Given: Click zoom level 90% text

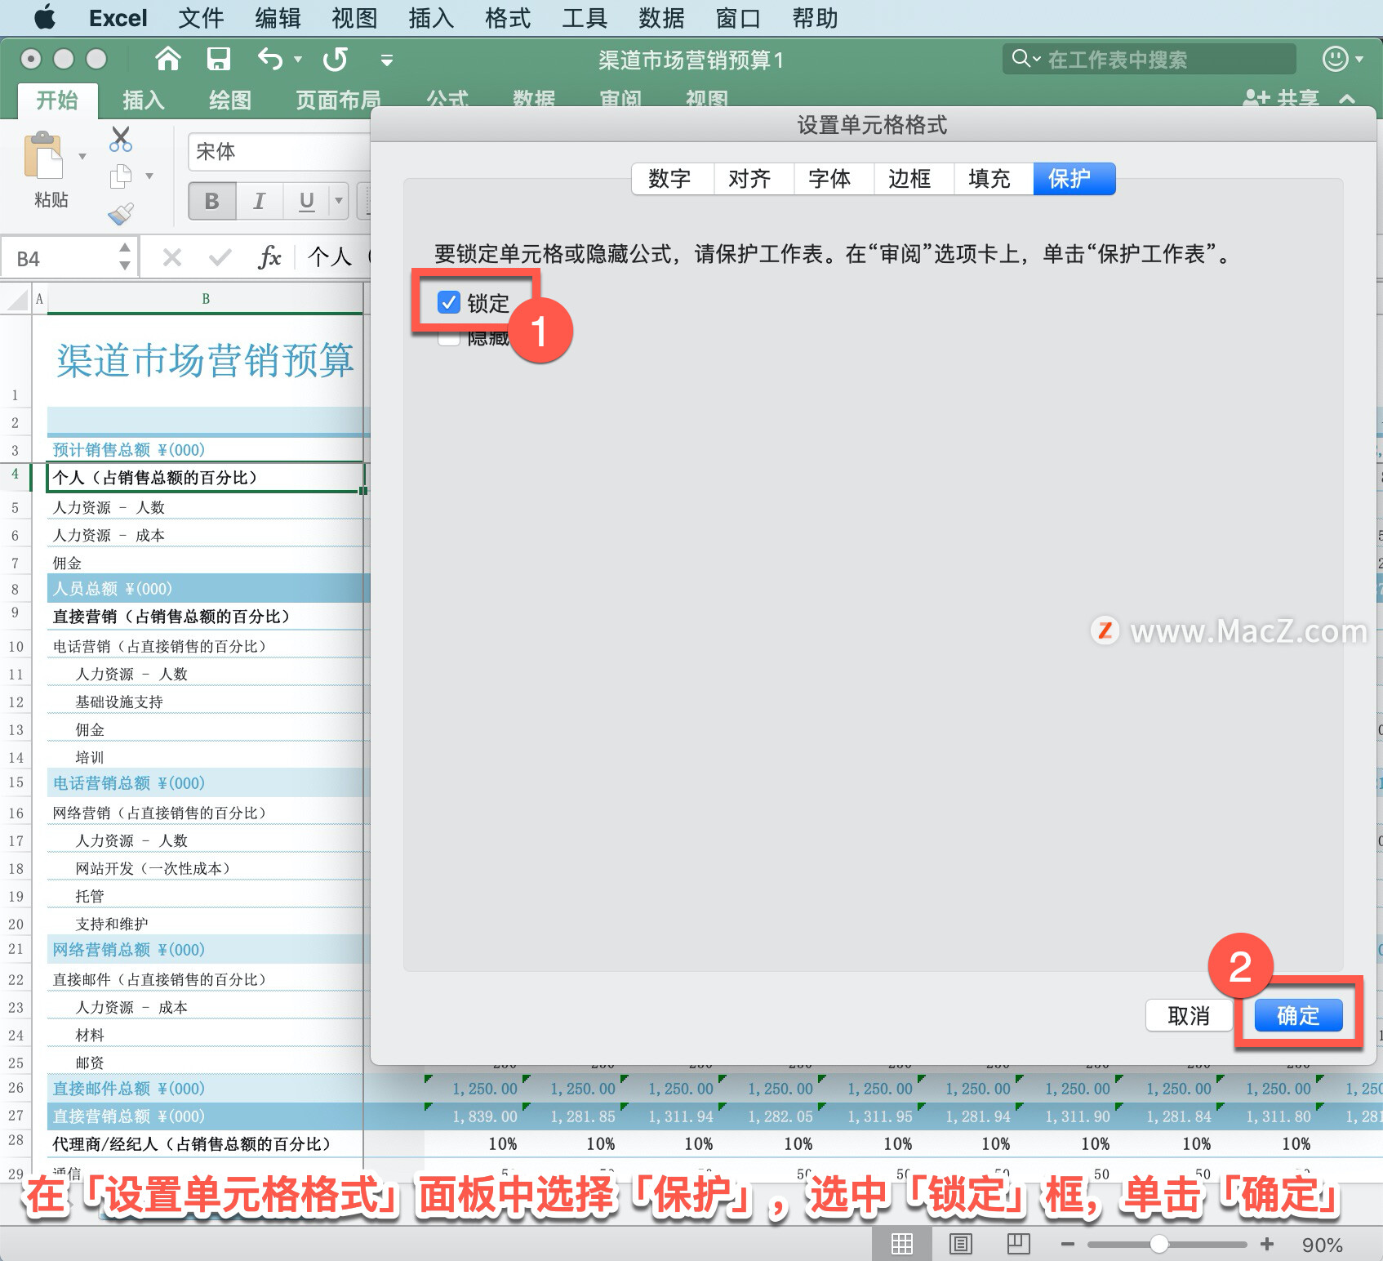Looking at the screenshot, I should click(x=1323, y=1245).
